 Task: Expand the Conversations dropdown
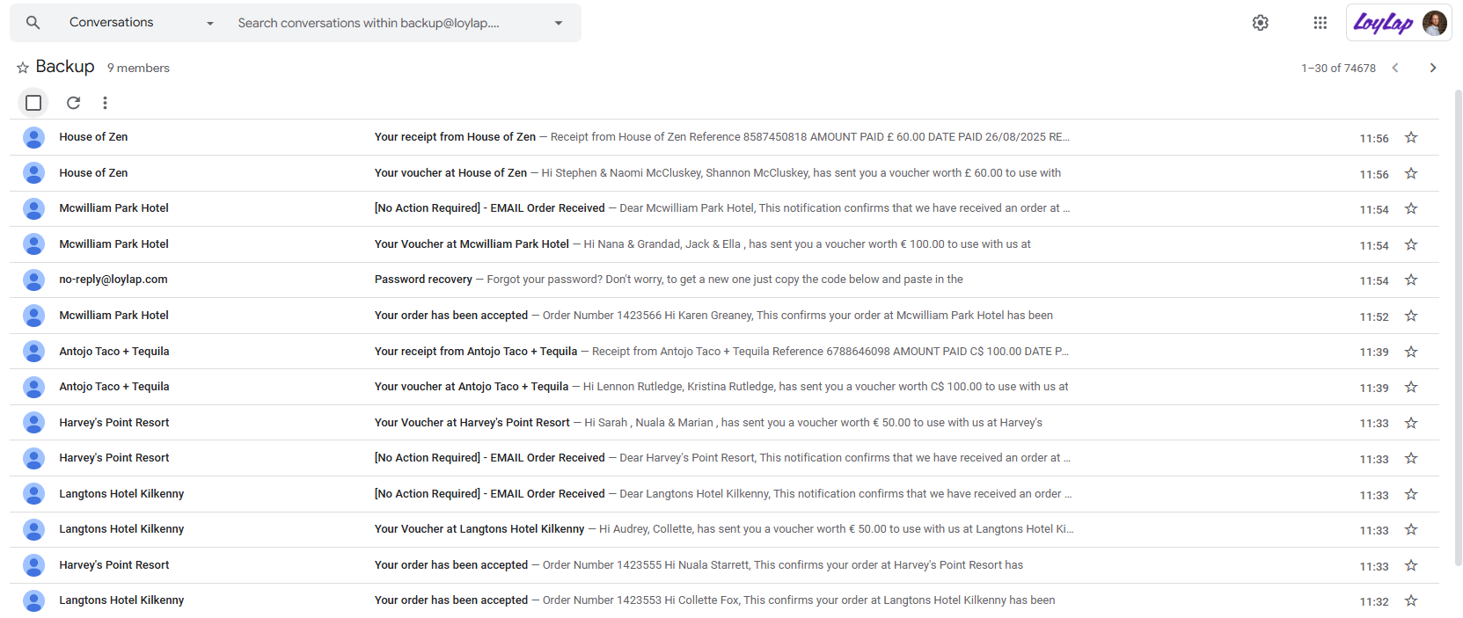click(x=209, y=23)
